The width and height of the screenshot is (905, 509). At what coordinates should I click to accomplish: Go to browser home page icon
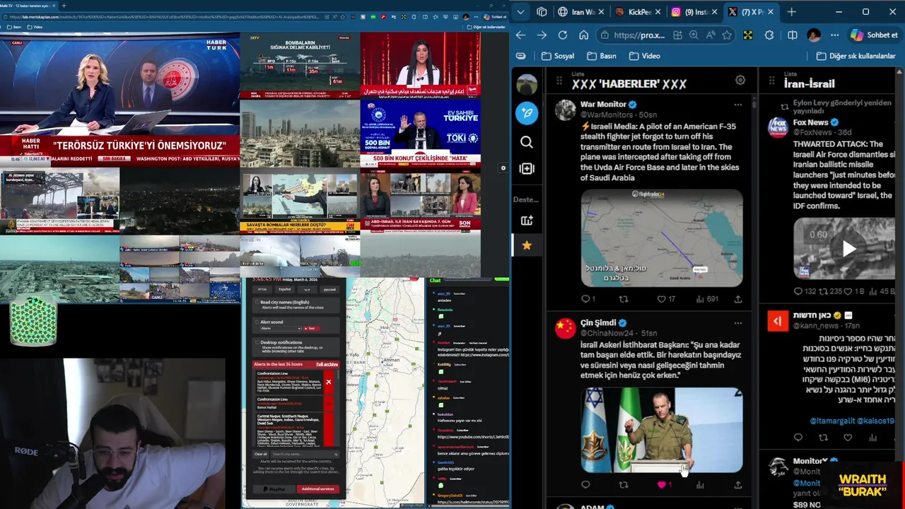click(584, 35)
